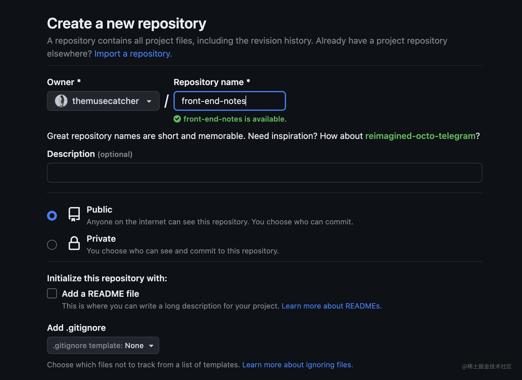
Task: Select the Public visibility radio button
Action: (x=52, y=216)
